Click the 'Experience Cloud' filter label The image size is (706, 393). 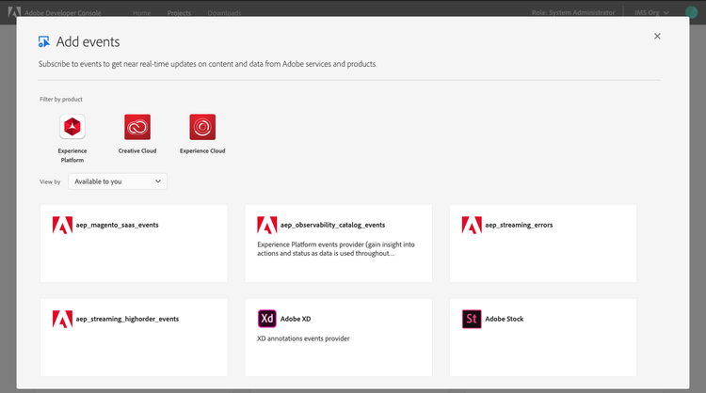(x=202, y=150)
